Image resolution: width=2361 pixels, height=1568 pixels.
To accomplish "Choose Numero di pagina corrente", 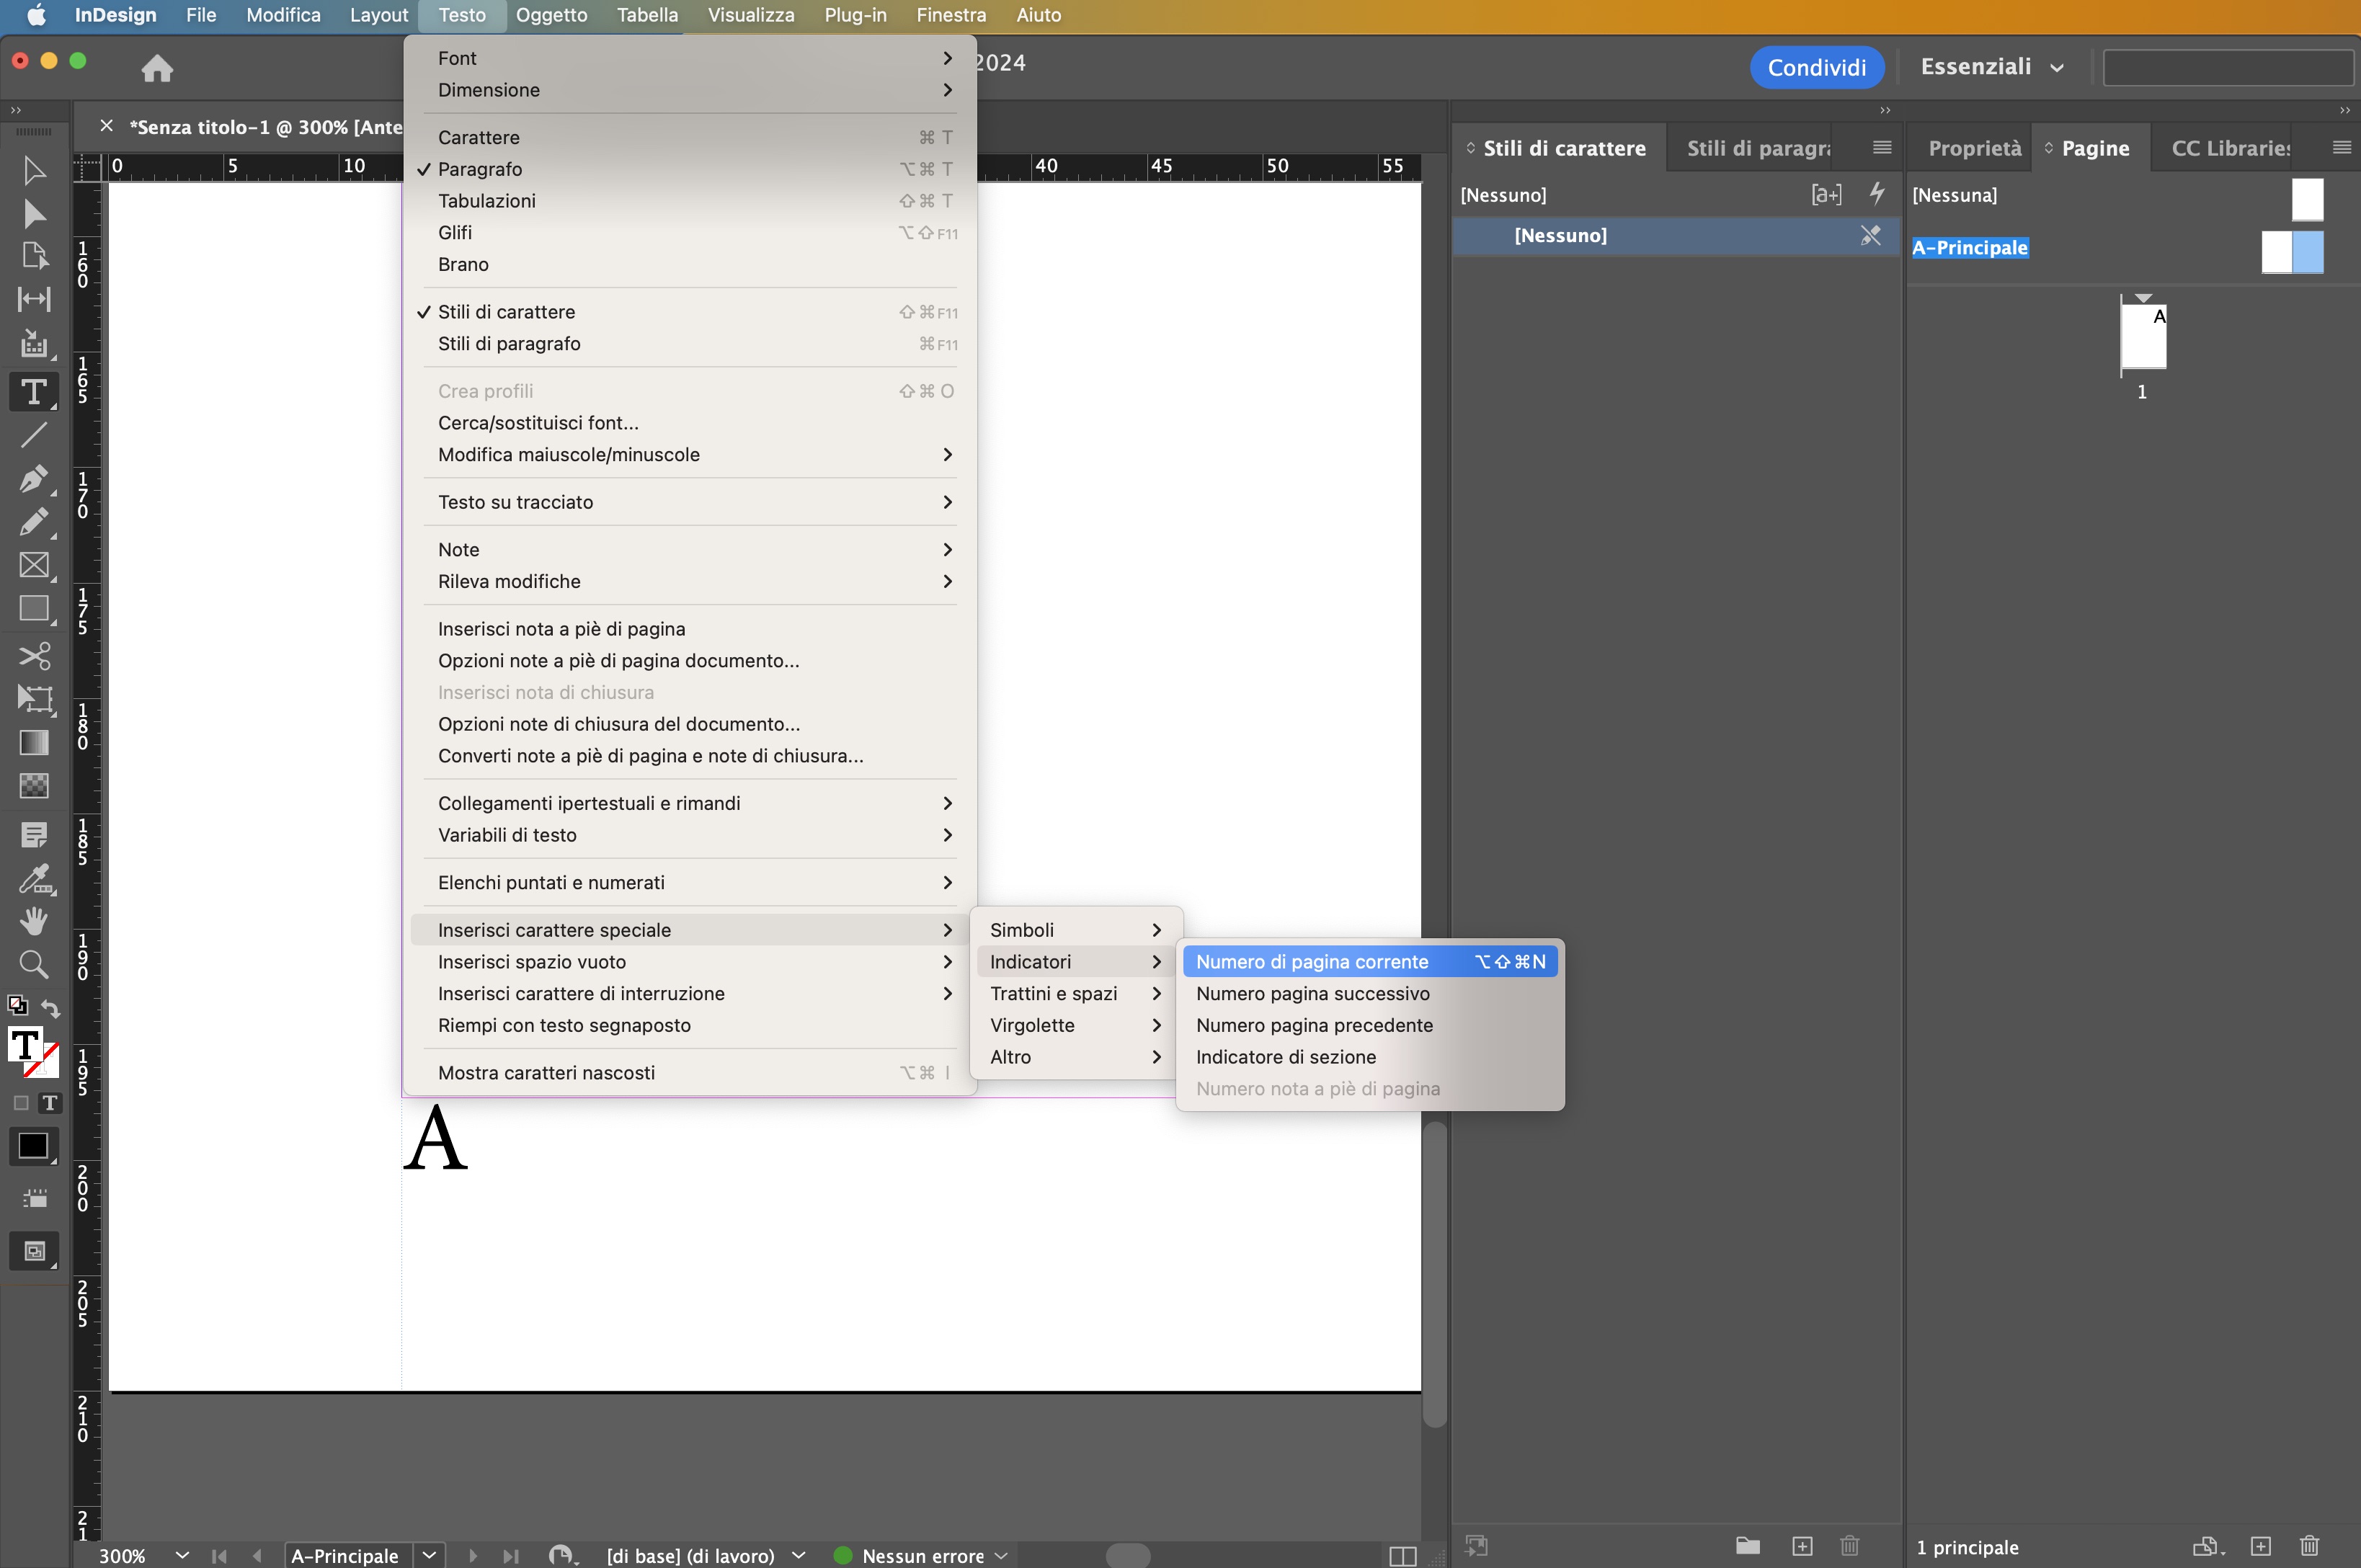I will 1370,962.
